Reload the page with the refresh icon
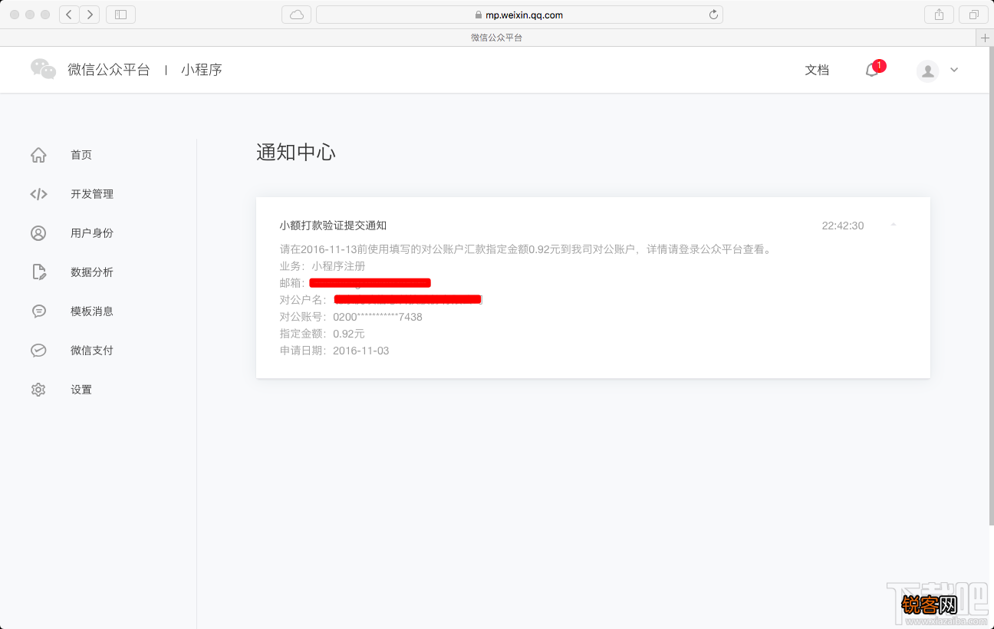 [713, 15]
